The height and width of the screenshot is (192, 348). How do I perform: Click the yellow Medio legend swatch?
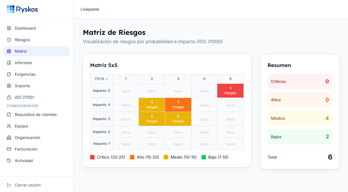click(166, 157)
